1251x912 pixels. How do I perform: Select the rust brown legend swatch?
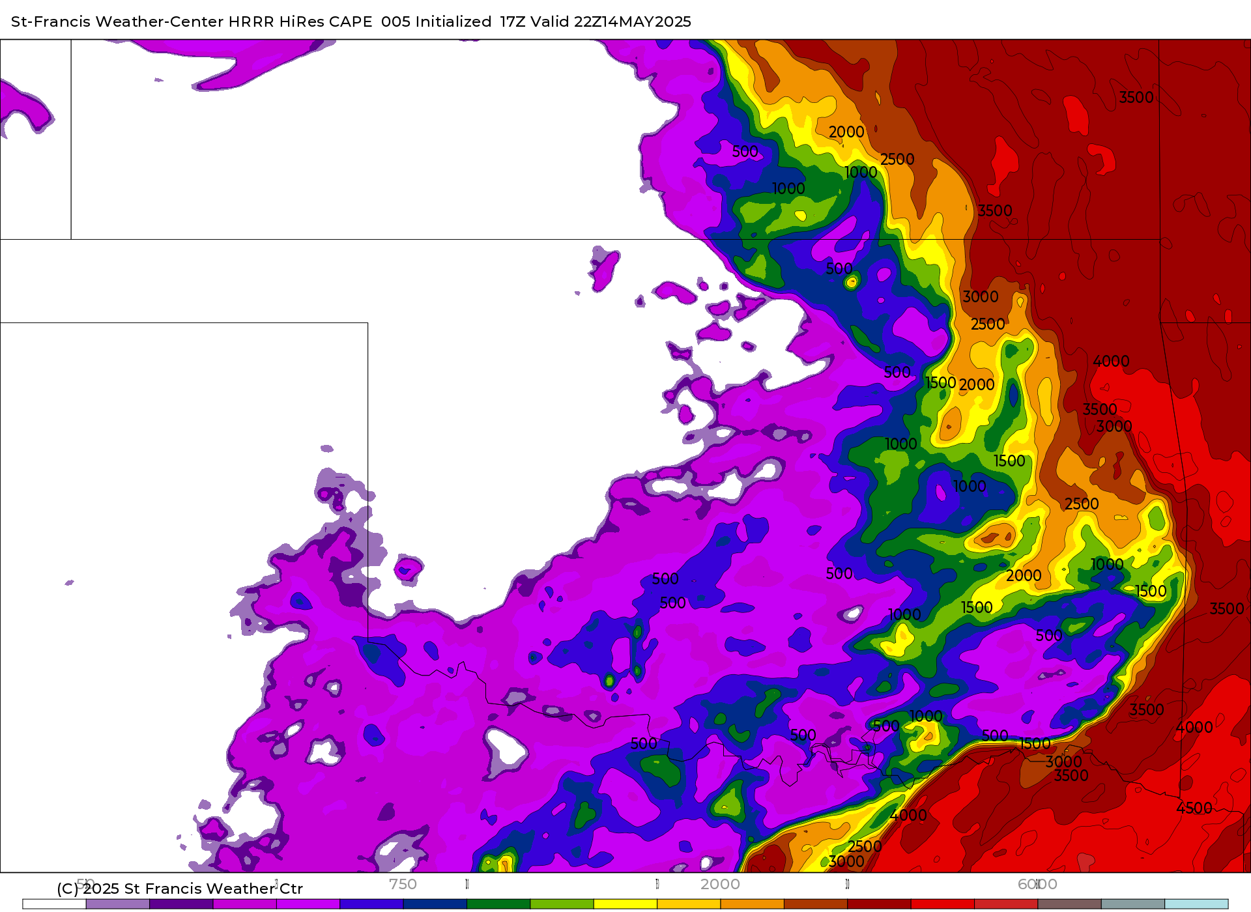[x=816, y=904]
